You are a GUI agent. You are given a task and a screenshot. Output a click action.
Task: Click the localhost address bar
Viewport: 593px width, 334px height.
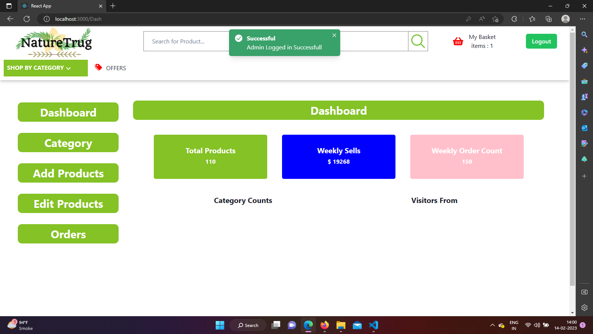tap(252, 19)
